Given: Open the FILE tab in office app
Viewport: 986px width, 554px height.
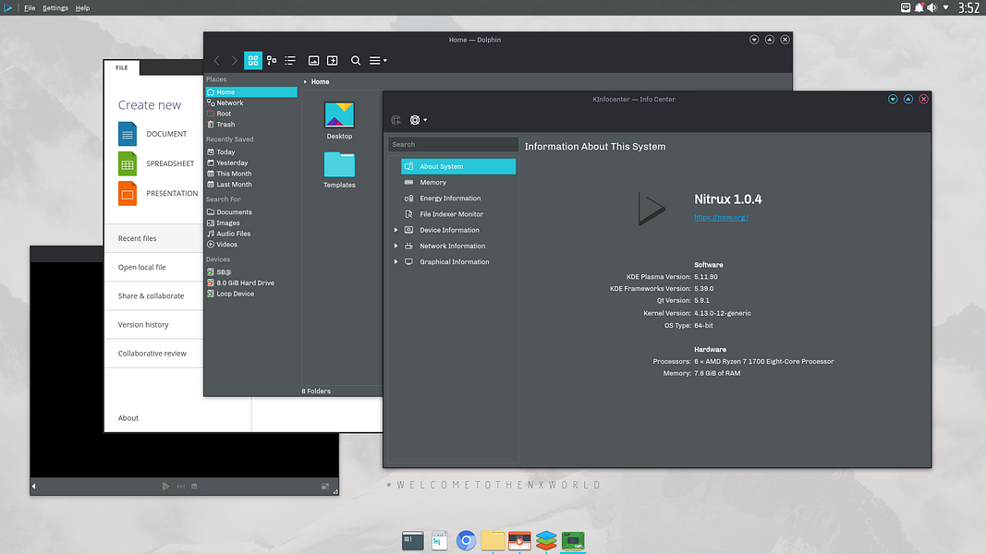Looking at the screenshot, I should (122, 67).
